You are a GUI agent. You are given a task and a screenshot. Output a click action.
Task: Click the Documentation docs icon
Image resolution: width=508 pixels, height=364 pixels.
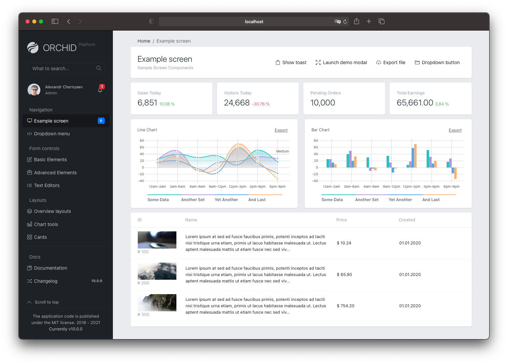[x=30, y=268]
